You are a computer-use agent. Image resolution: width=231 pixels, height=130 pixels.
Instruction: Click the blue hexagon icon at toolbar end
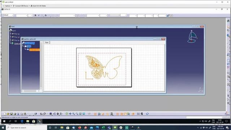coord(147,114)
